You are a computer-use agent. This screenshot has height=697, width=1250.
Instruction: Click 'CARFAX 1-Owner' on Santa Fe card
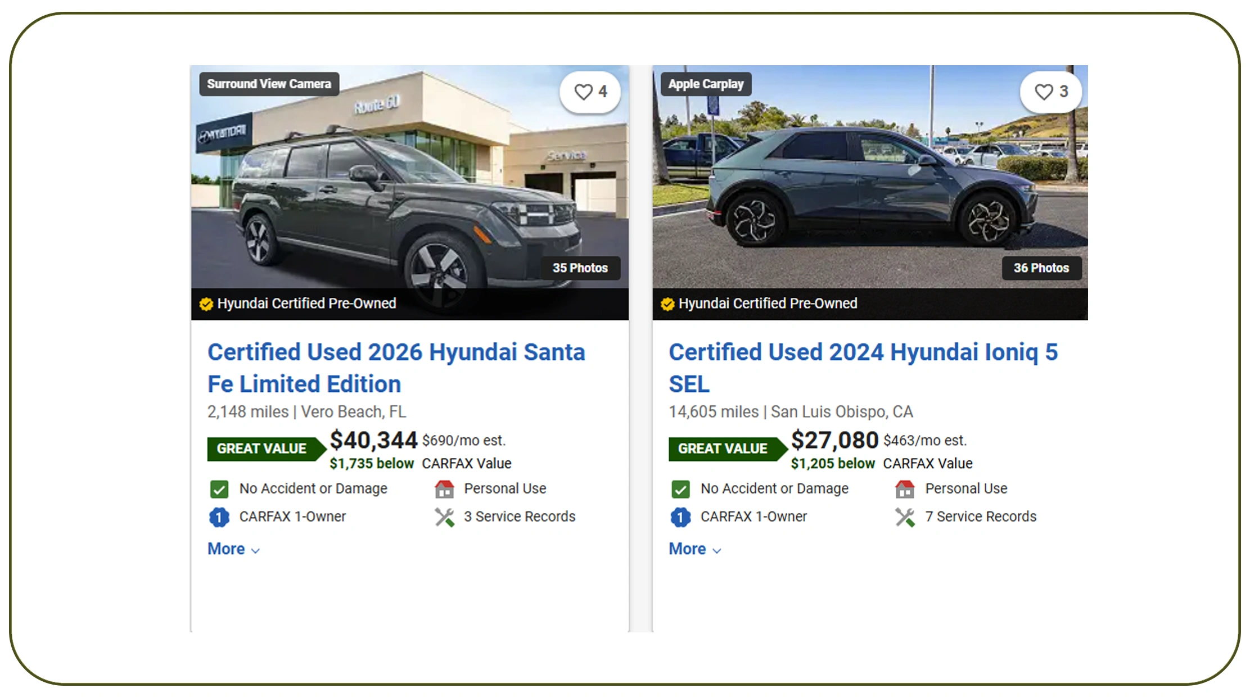(x=292, y=517)
